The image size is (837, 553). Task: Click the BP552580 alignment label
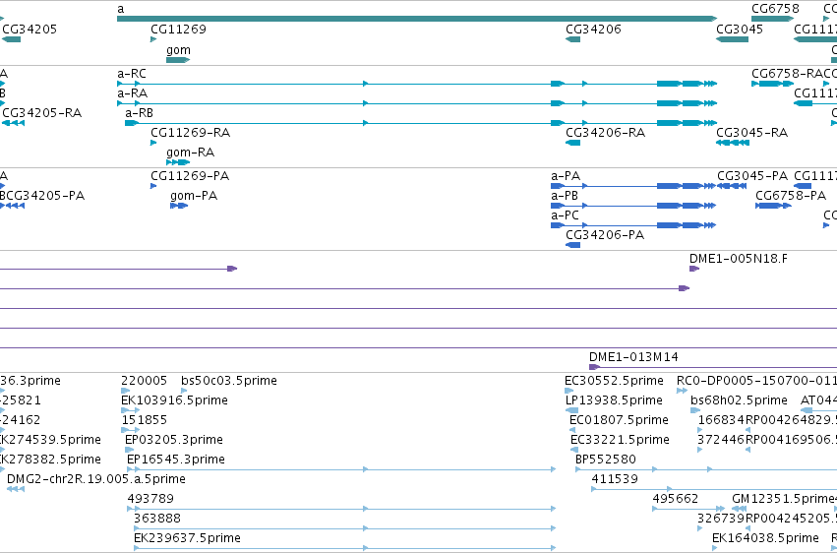tap(606, 460)
